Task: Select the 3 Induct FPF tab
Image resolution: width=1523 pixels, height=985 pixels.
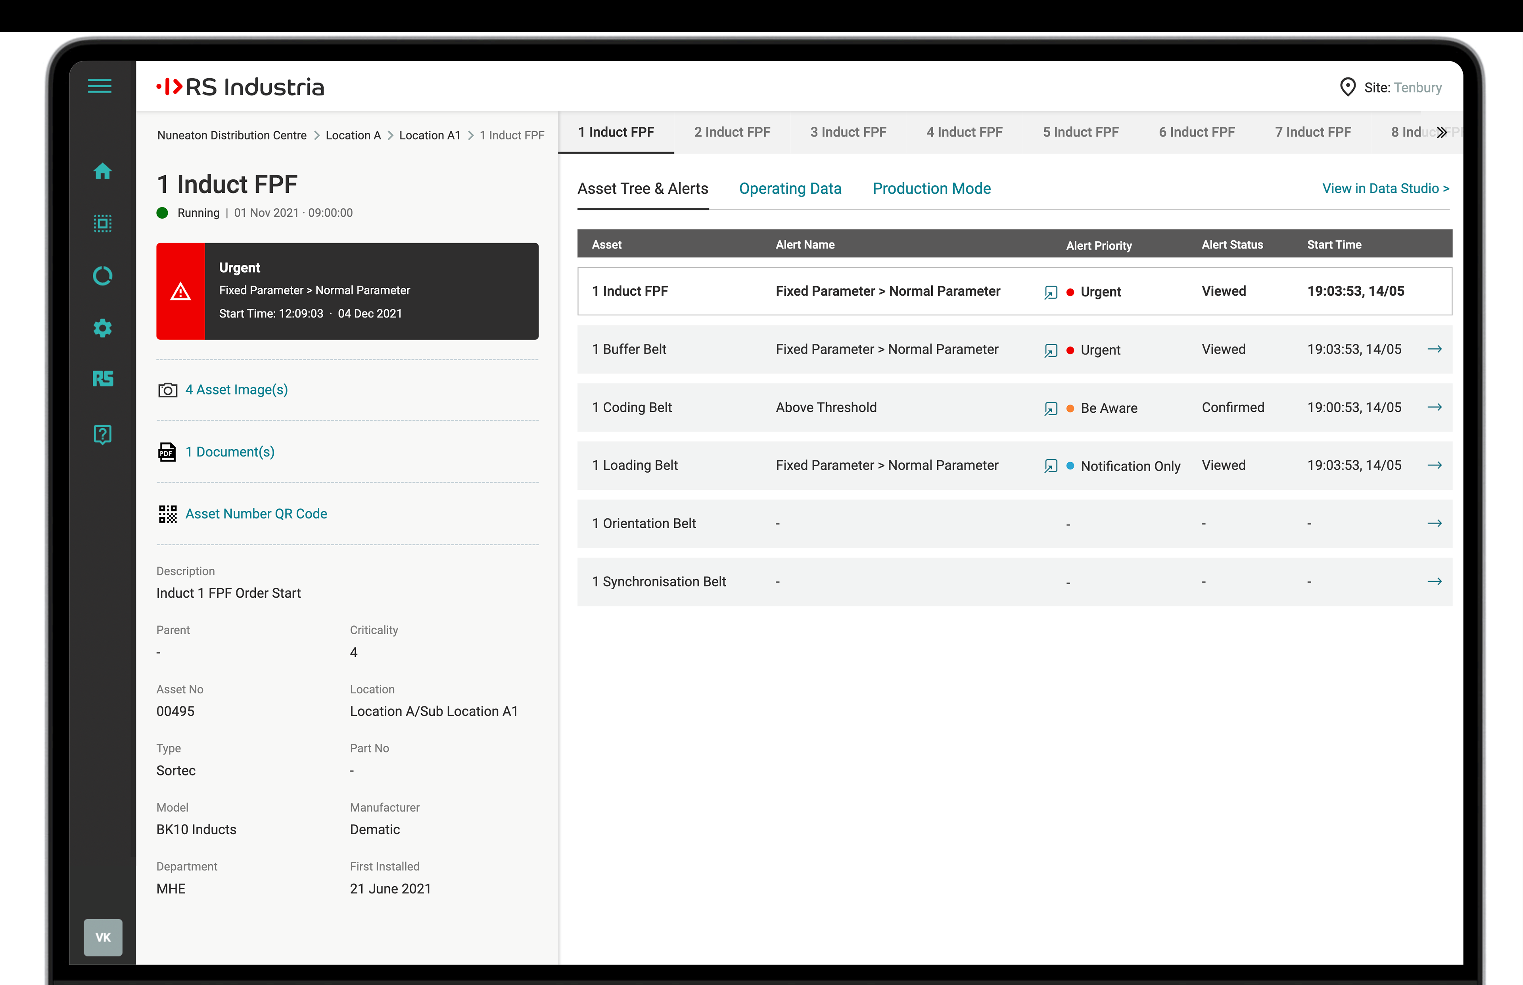Action: point(848,133)
